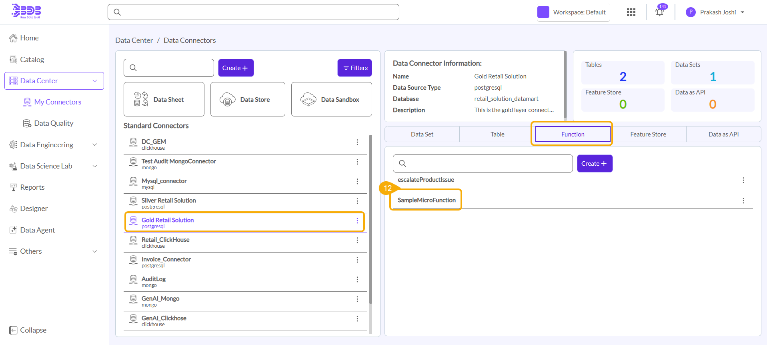767x345 pixels.
Task: Switch to the Data Set tab
Action: point(422,134)
